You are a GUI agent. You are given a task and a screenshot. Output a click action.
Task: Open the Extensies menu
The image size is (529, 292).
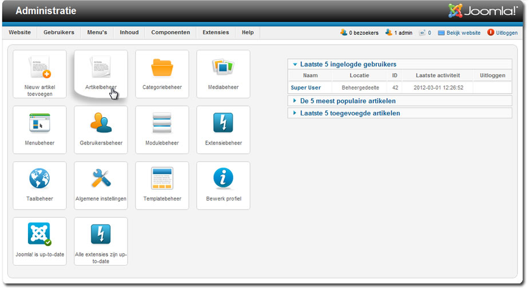[x=216, y=33]
